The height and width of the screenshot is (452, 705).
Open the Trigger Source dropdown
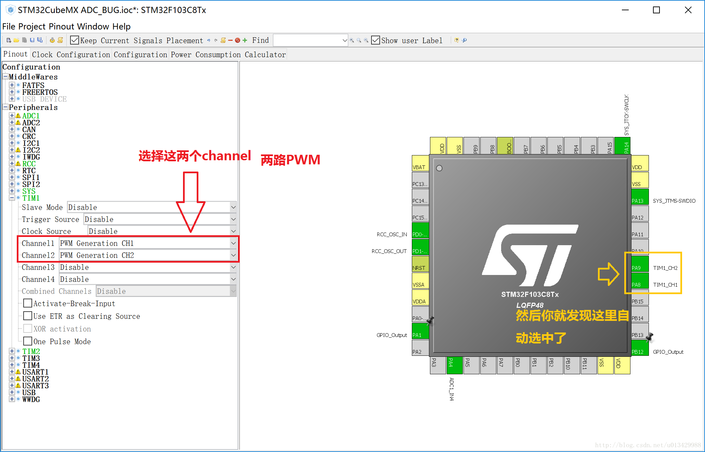[233, 219]
